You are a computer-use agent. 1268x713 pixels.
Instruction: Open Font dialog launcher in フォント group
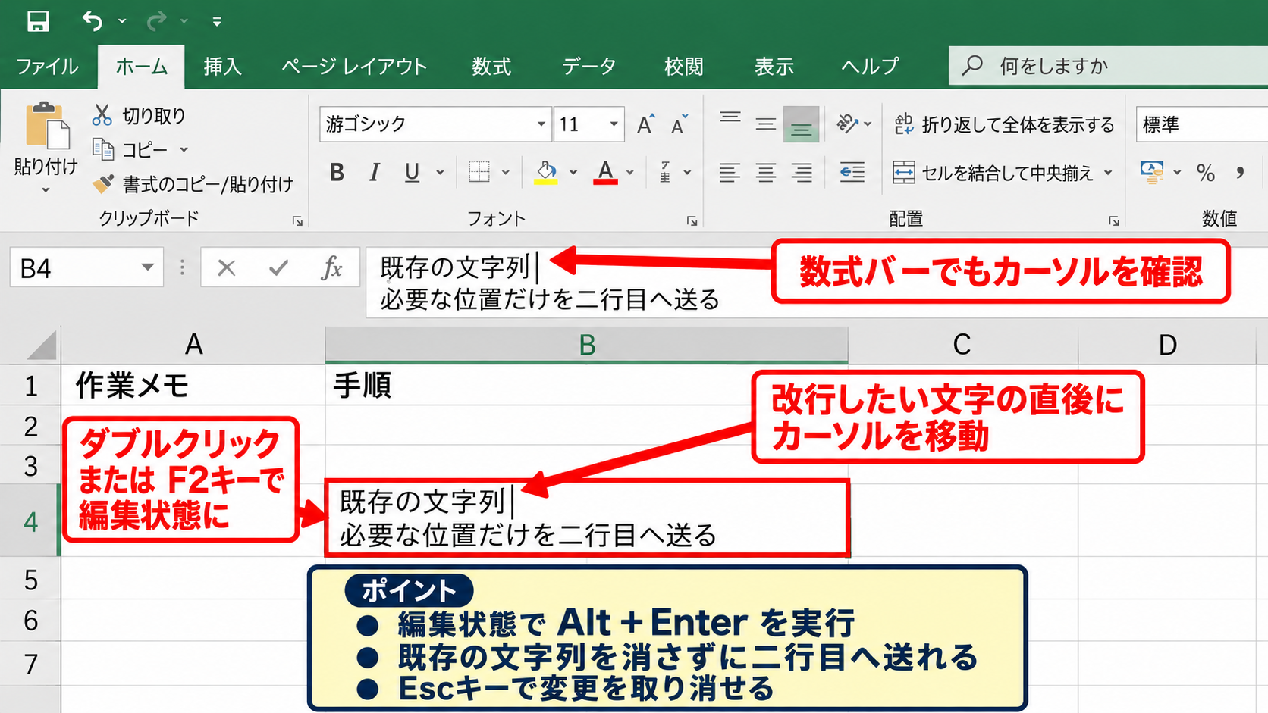pyautogui.click(x=692, y=220)
